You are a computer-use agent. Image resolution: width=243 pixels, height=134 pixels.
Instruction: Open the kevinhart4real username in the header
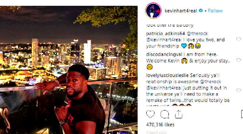181,11
